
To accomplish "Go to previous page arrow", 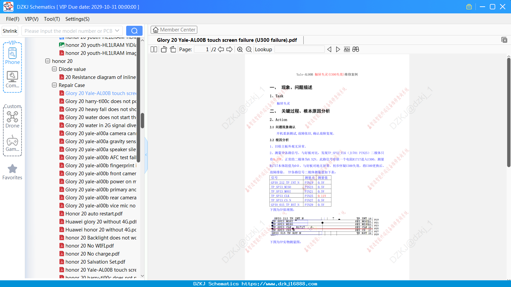I will [x=221, y=50].
